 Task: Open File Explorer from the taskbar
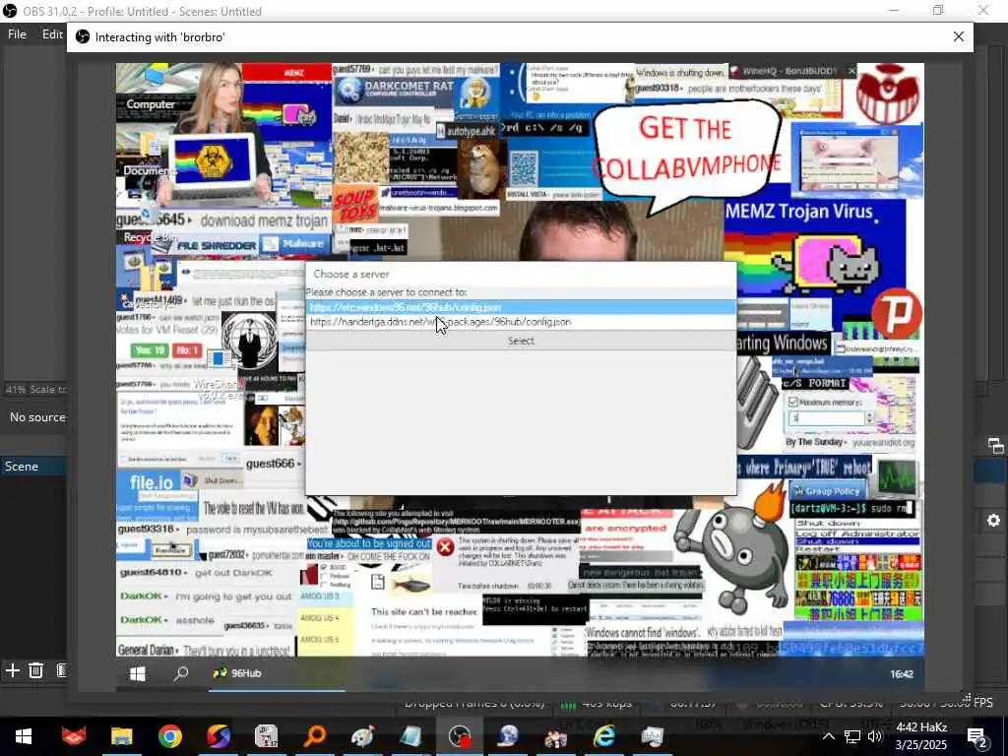coord(121,736)
